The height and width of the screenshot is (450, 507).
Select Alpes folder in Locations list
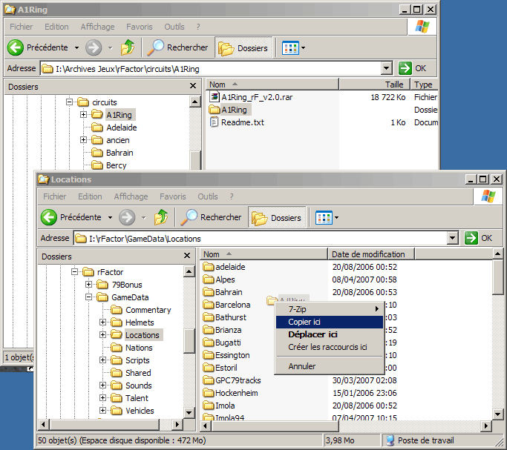pyautogui.click(x=219, y=279)
